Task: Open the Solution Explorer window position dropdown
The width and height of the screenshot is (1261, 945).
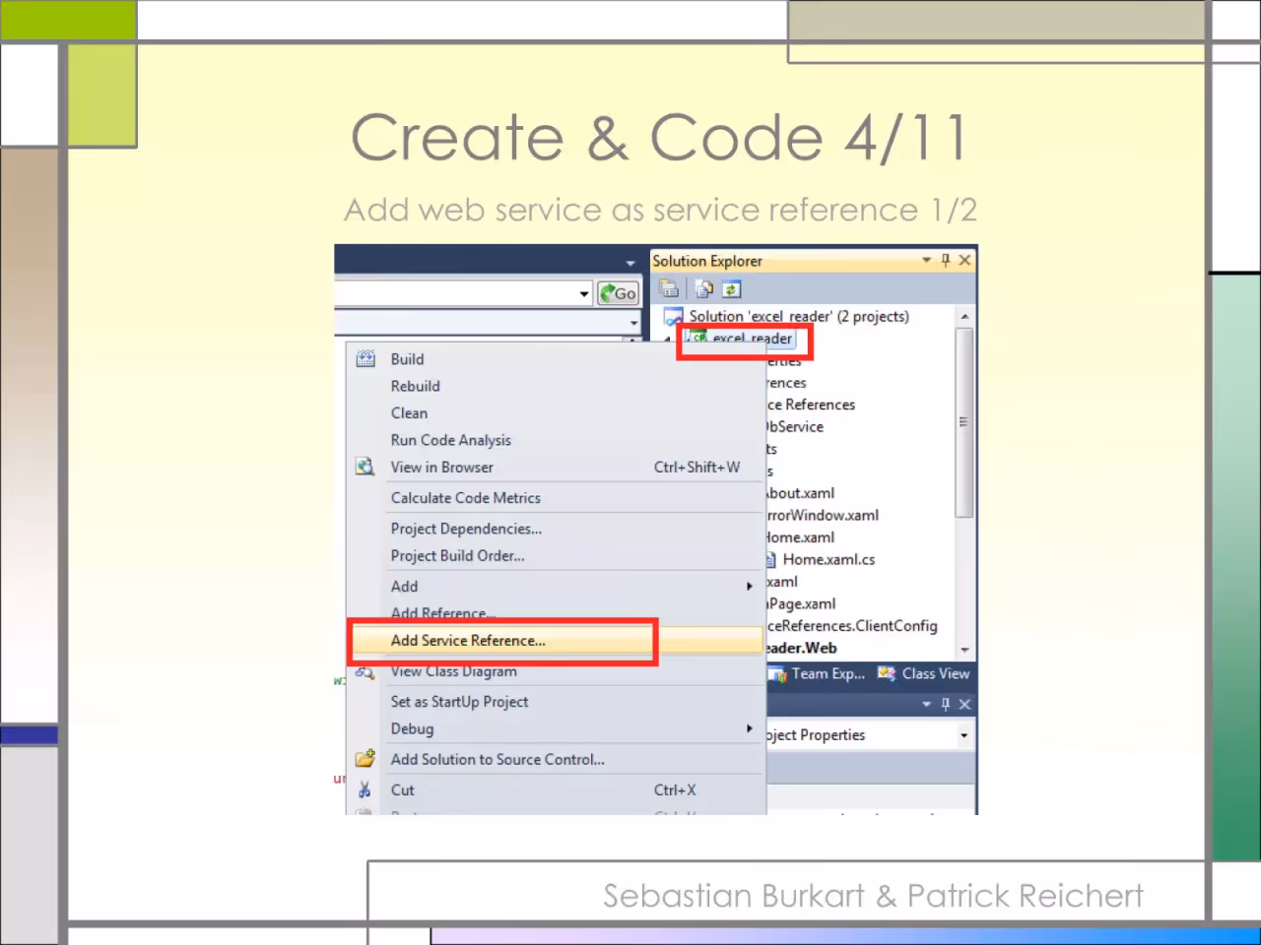Action: click(x=926, y=260)
